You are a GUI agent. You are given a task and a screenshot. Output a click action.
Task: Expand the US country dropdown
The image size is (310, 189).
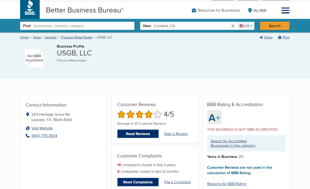point(246,26)
